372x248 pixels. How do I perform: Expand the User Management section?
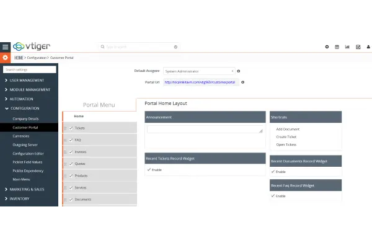click(x=27, y=80)
